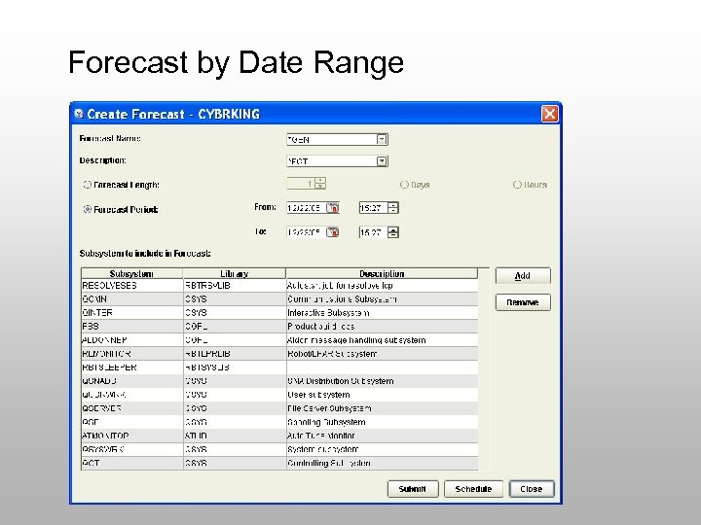Select the QINTER subsystem row
Image resolution: width=701 pixels, height=525 pixels.
(x=279, y=312)
